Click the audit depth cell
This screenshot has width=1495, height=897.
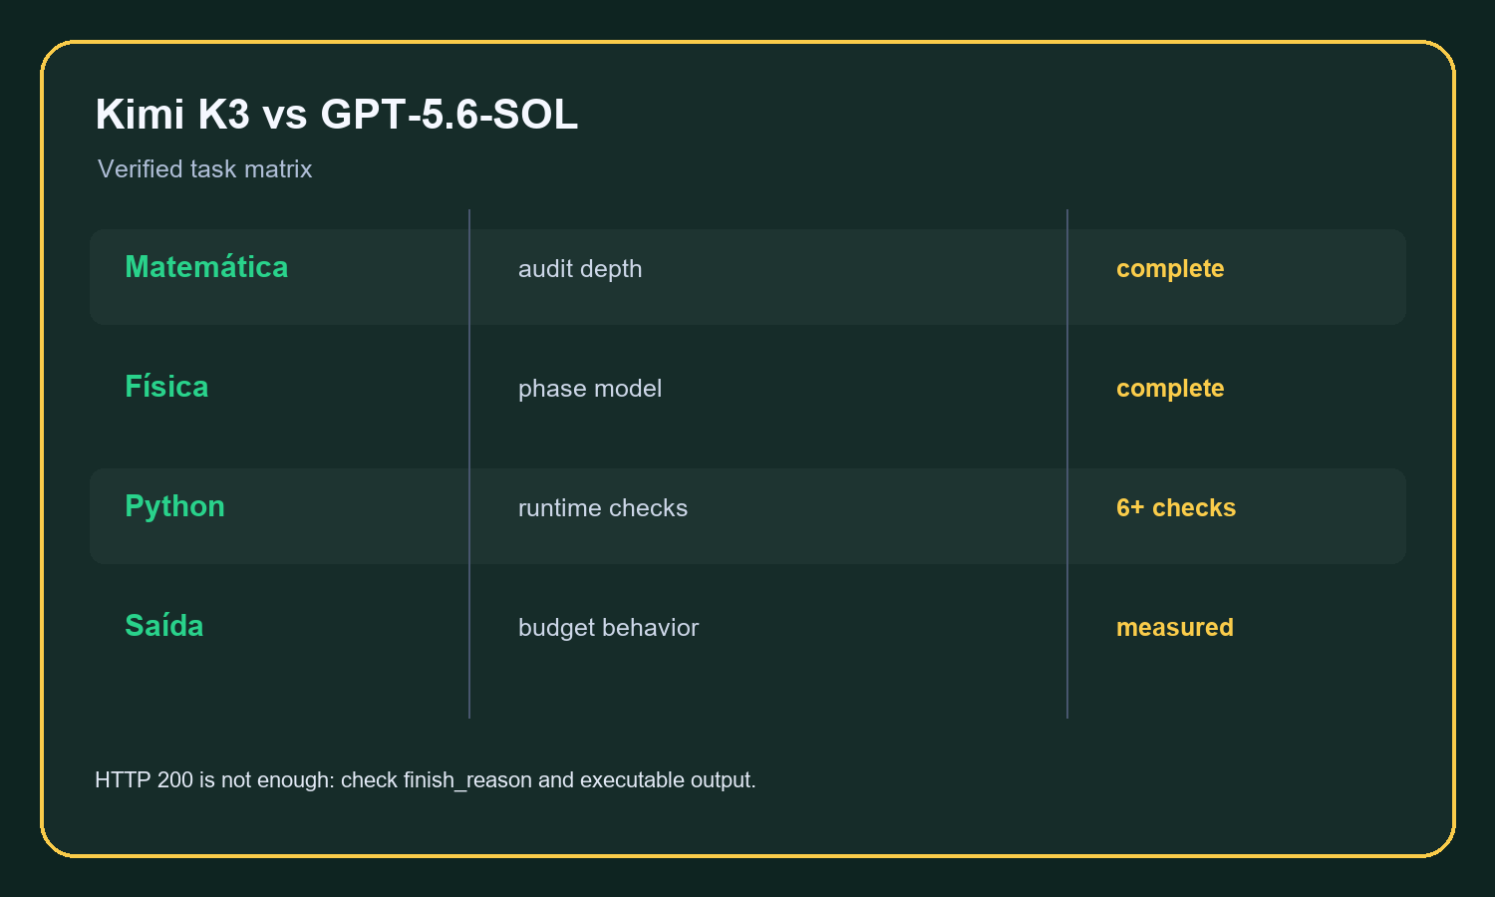point(580,269)
